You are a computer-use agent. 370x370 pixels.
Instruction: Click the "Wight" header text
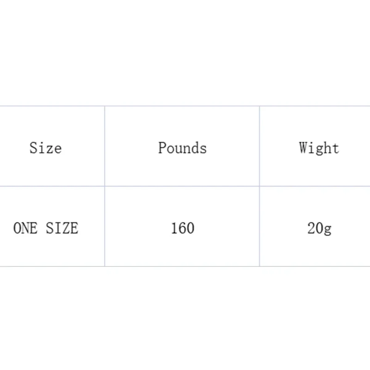(319, 148)
